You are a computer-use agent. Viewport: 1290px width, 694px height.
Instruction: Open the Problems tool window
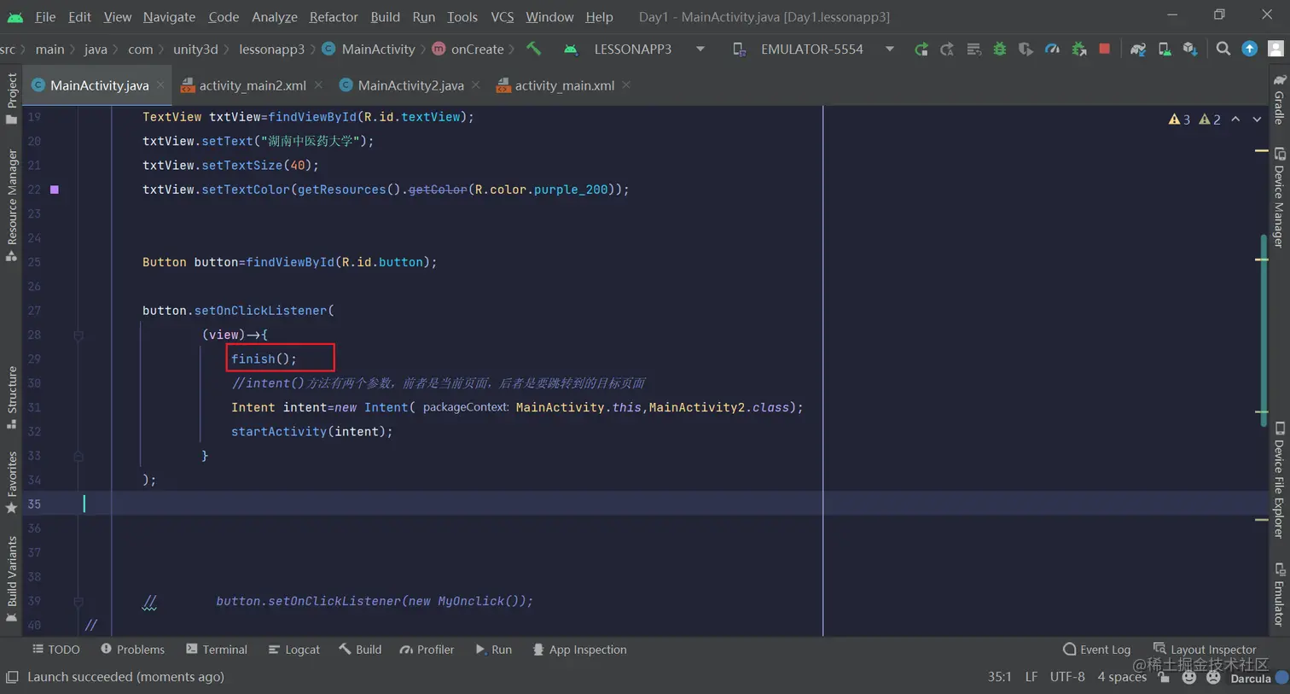click(x=132, y=650)
